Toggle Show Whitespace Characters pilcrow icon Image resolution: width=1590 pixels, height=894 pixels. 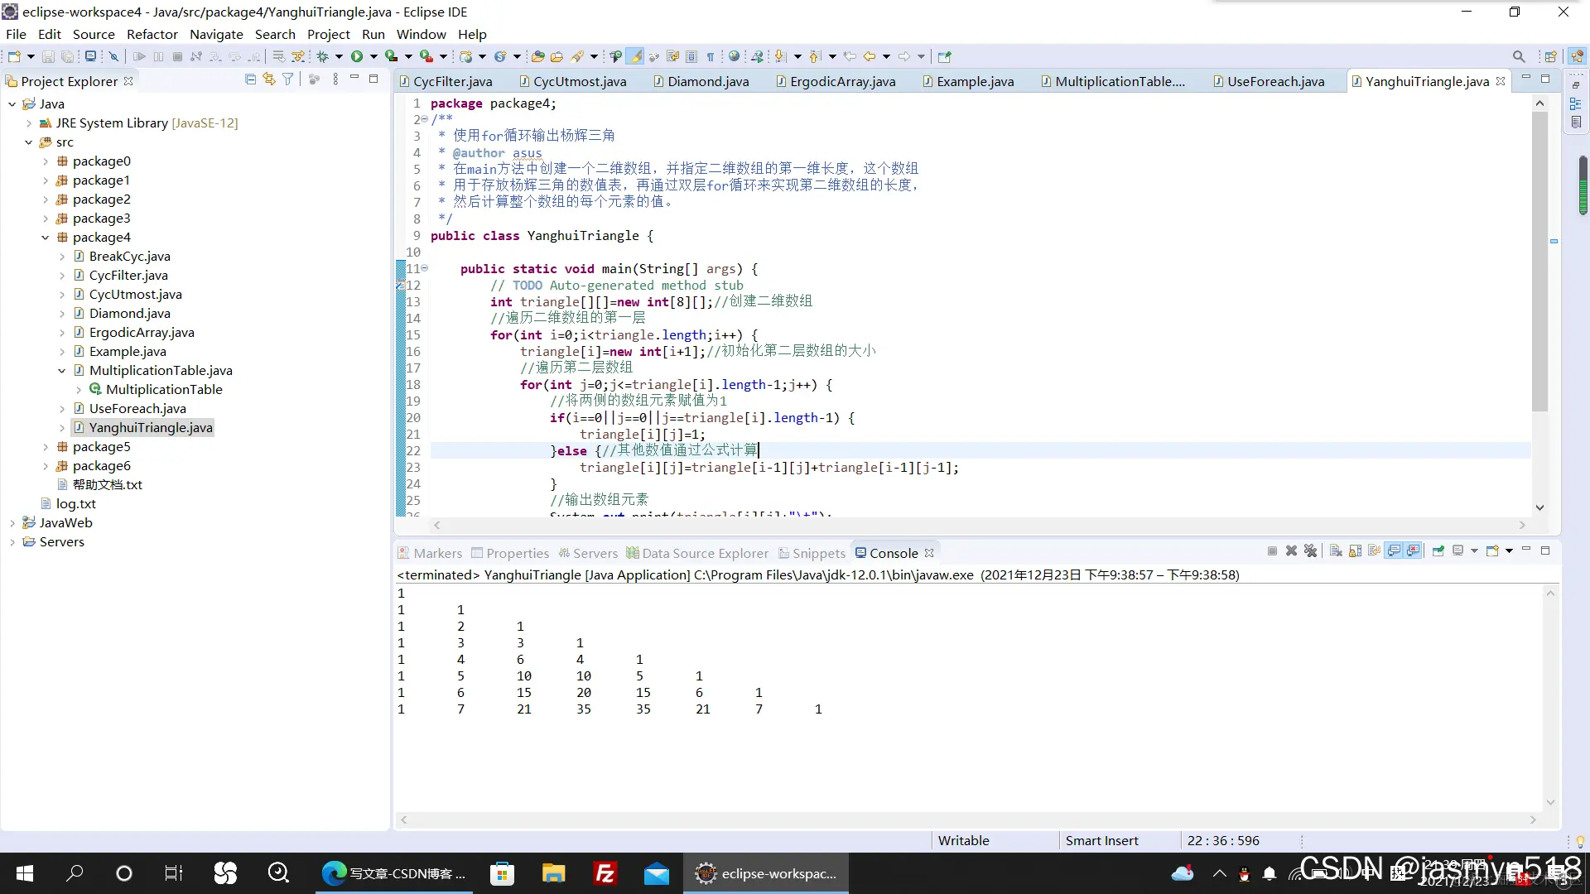tap(711, 56)
